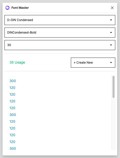Click the usage list scrollbar thumb
Viewport: 120px width, 158px height.
pyautogui.click(x=114, y=87)
